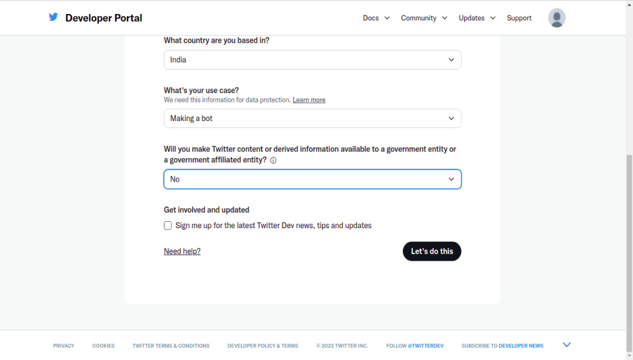
Task: Expand the Community menu
Action: (x=424, y=18)
